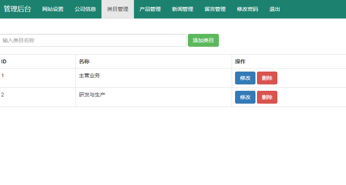Click the 管理后台 brand title
Image resolution: width=346 pixels, height=185 pixels.
17,9
